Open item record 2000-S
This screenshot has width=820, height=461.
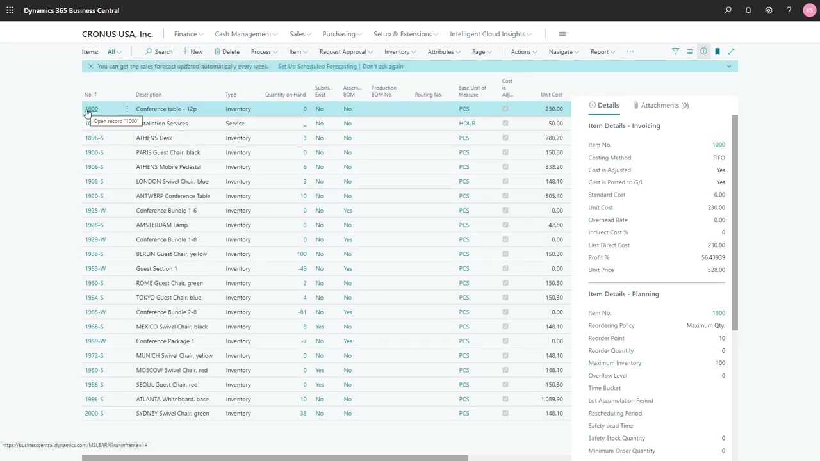point(94,414)
